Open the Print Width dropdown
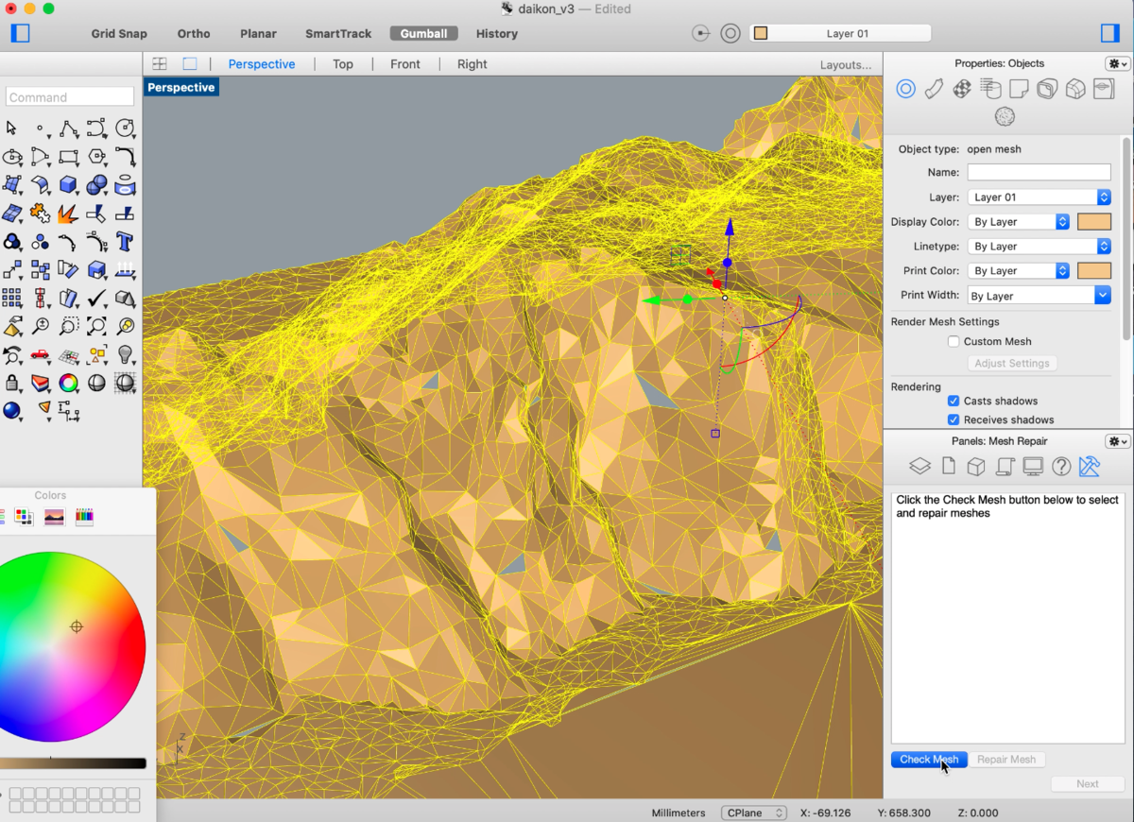 pos(1039,296)
